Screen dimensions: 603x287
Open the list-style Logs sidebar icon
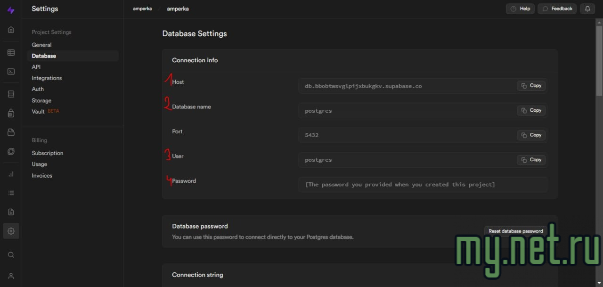click(x=11, y=193)
